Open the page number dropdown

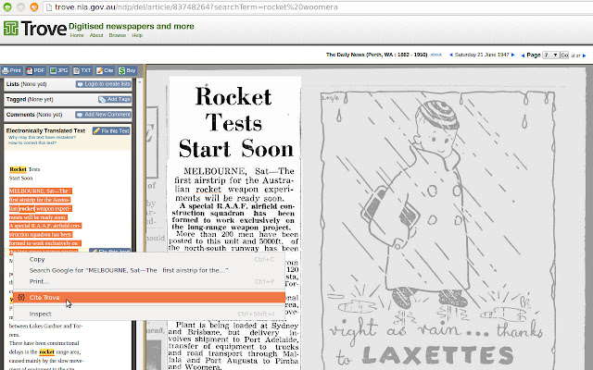point(550,55)
